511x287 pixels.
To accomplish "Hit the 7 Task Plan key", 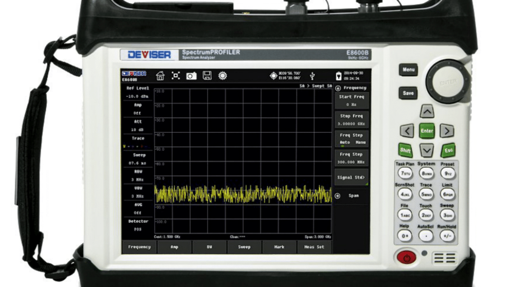I will [405, 173].
